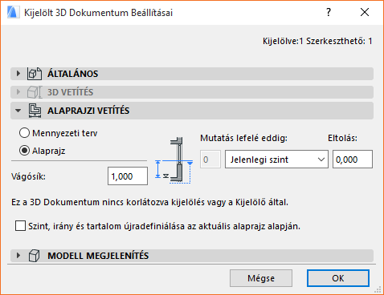
Task: Collapse the Alaprajzi Vetítés panel arrow
Action: coord(18,111)
